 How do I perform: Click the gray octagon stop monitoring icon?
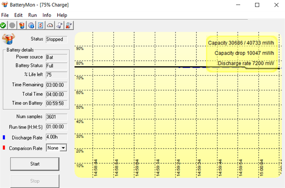(12, 25)
